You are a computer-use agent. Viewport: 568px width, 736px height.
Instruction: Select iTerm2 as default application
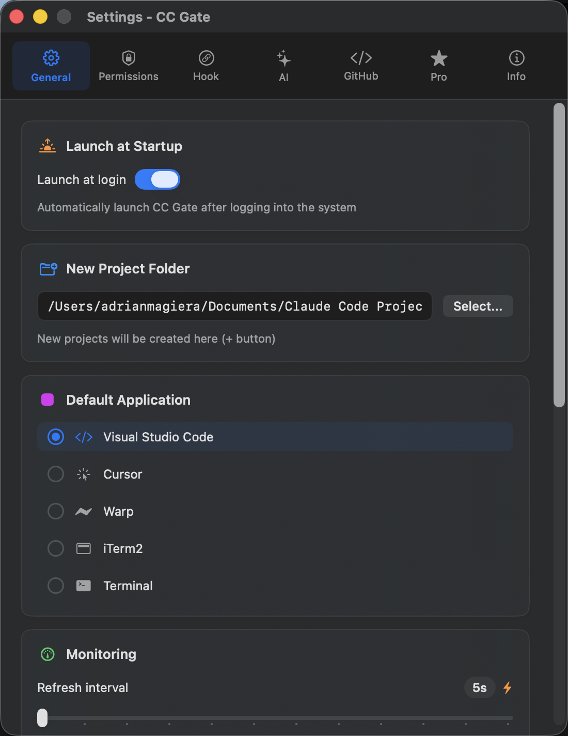pyautogui.click(x=55, y=548)
